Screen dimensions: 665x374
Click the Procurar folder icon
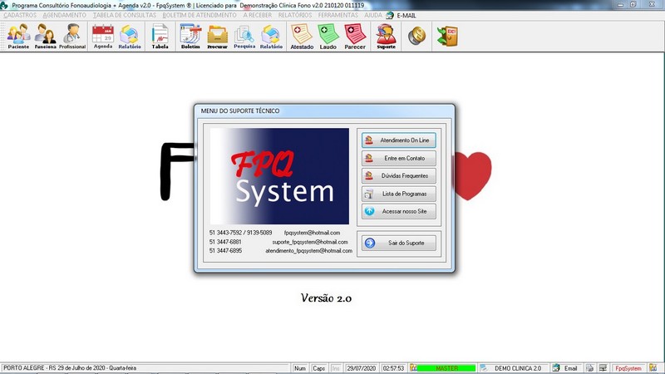coord(217,36)
